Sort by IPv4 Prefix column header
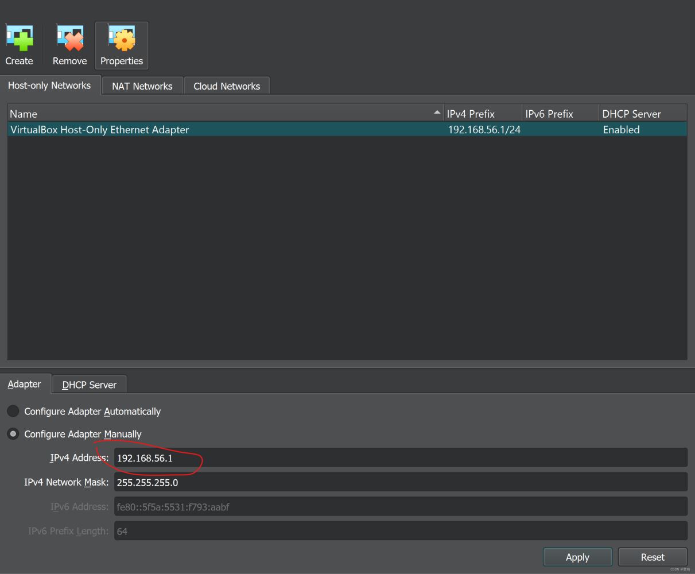This screenshot has height=574, width=695. coord(482,114)
